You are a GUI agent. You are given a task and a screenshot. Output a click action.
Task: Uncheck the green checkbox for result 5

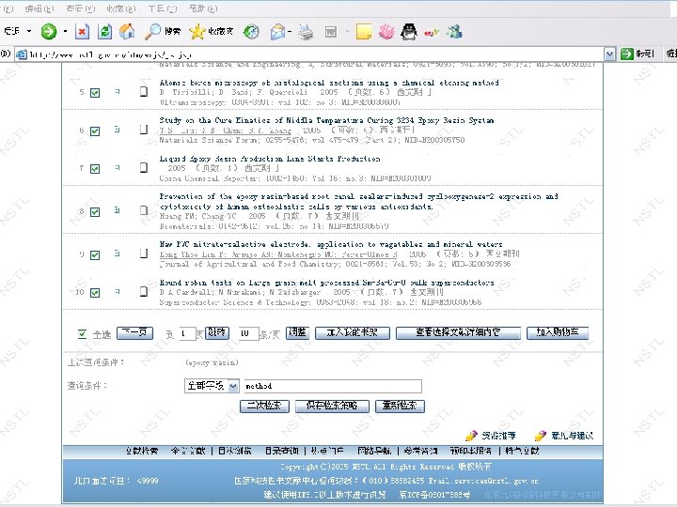(x=95, y=93)
